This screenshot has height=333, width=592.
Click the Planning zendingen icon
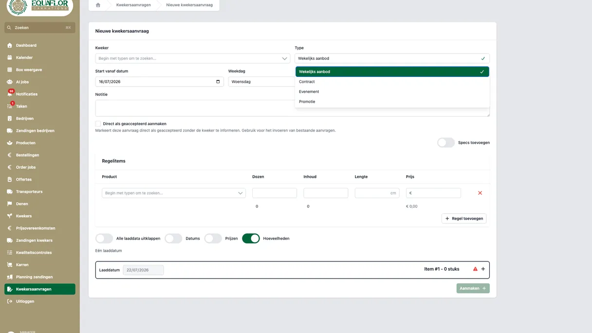click(x=9, y=277)
